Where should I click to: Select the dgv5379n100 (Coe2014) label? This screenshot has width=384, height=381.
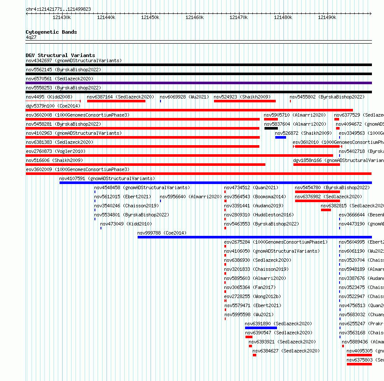click(x=53, y=106)
